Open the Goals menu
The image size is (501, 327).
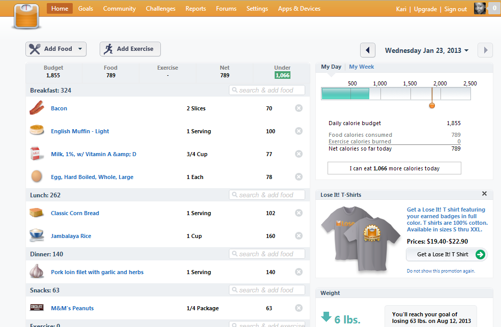(85, 9)
